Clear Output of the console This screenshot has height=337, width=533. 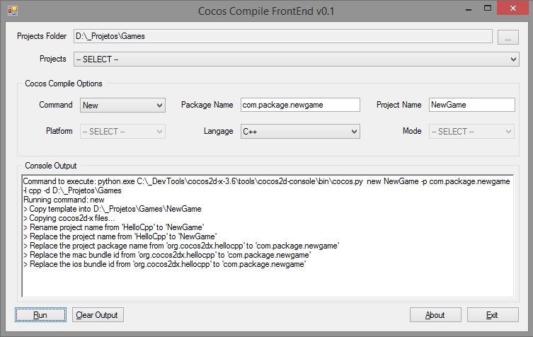[x=98, y=315]
